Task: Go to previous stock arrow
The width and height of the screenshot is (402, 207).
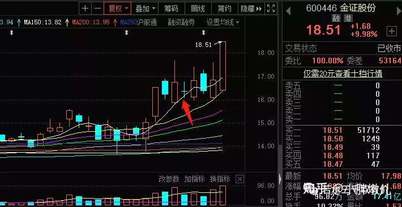Action: (288, 11)
